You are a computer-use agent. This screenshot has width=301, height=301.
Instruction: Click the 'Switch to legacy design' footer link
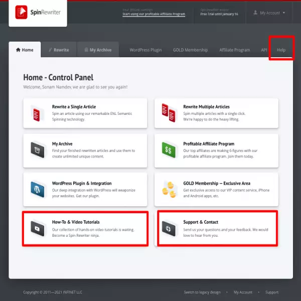[x=202, y=292]
